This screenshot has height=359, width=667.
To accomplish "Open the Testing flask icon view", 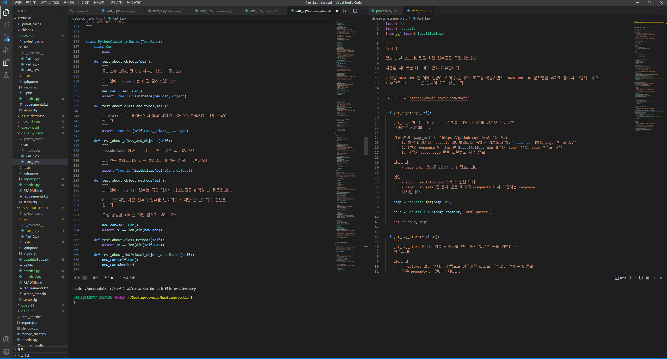I will tap(6, 75).
